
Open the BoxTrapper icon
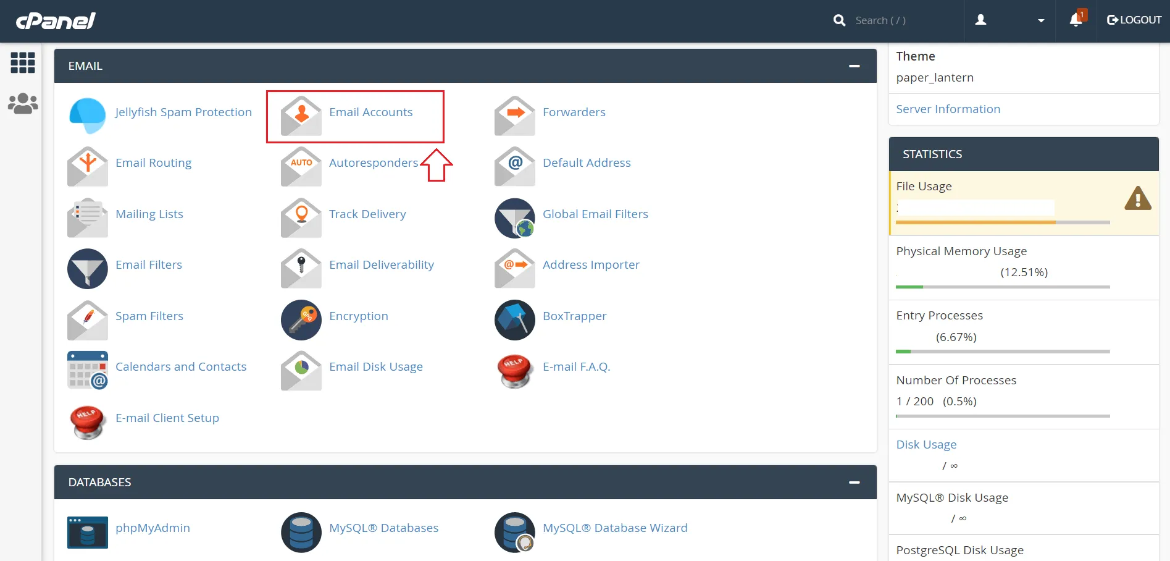coord(515,319)
